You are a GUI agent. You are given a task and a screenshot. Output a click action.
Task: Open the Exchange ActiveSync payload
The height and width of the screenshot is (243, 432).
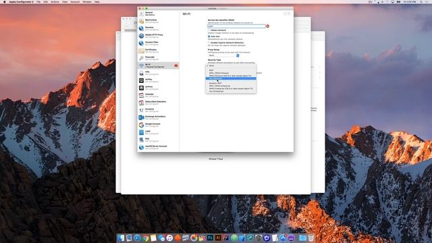(158, 117)
